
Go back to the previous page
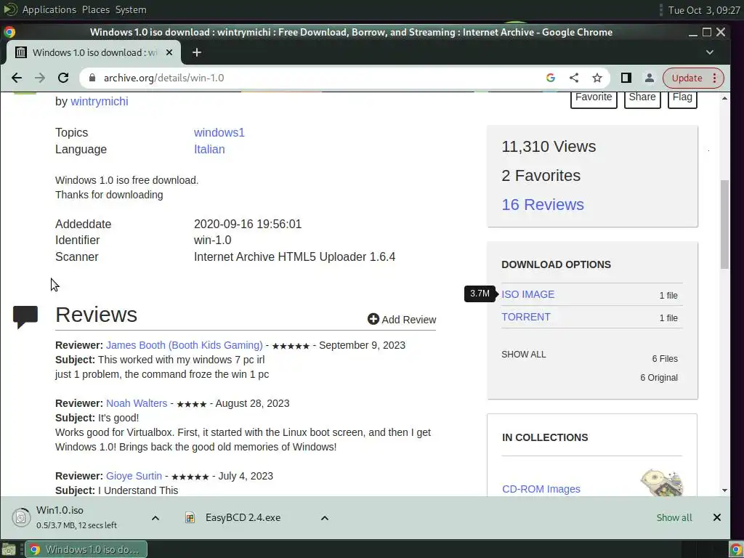tap(17, 78)
